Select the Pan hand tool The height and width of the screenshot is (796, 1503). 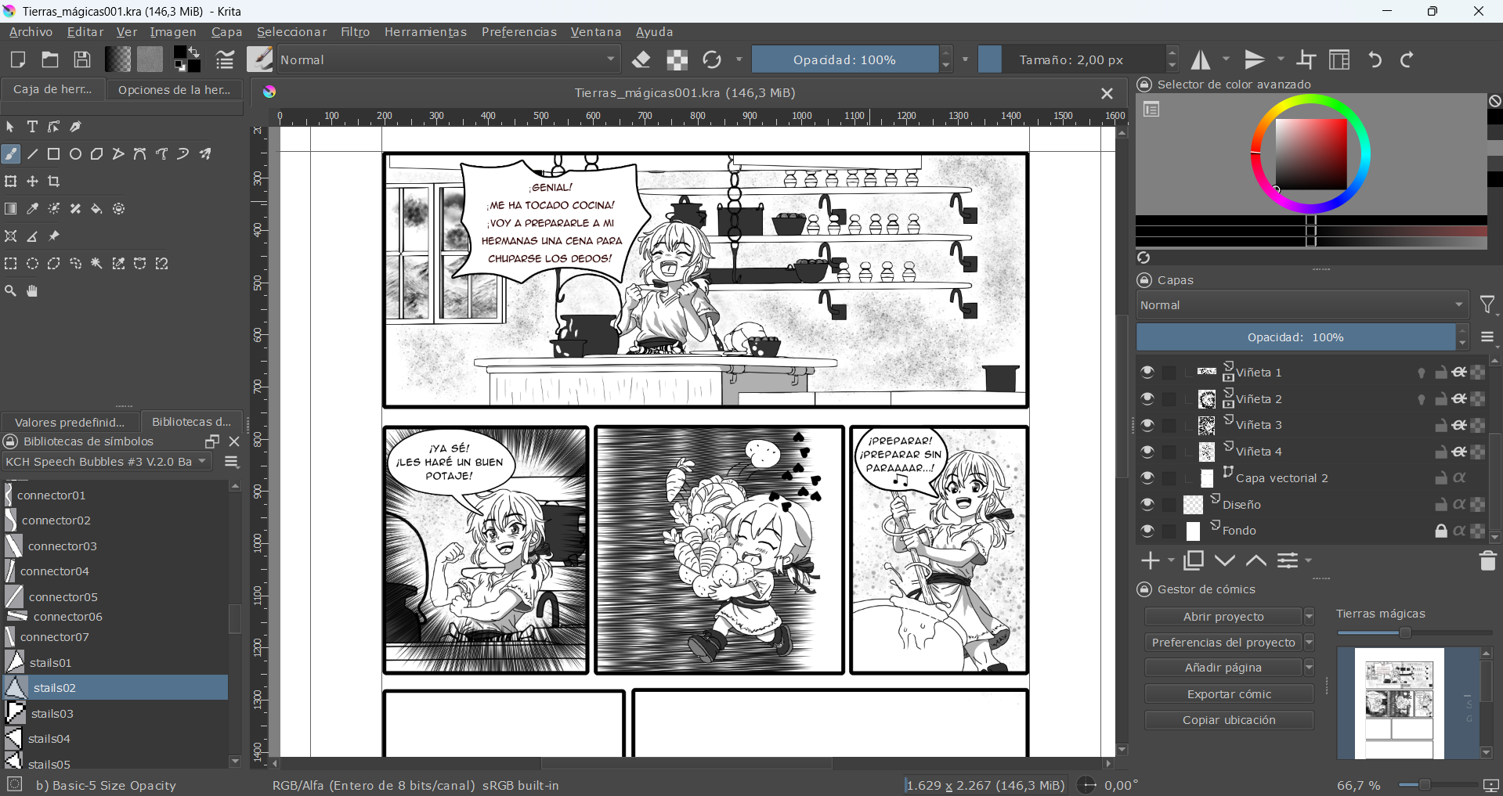[32, 291]
